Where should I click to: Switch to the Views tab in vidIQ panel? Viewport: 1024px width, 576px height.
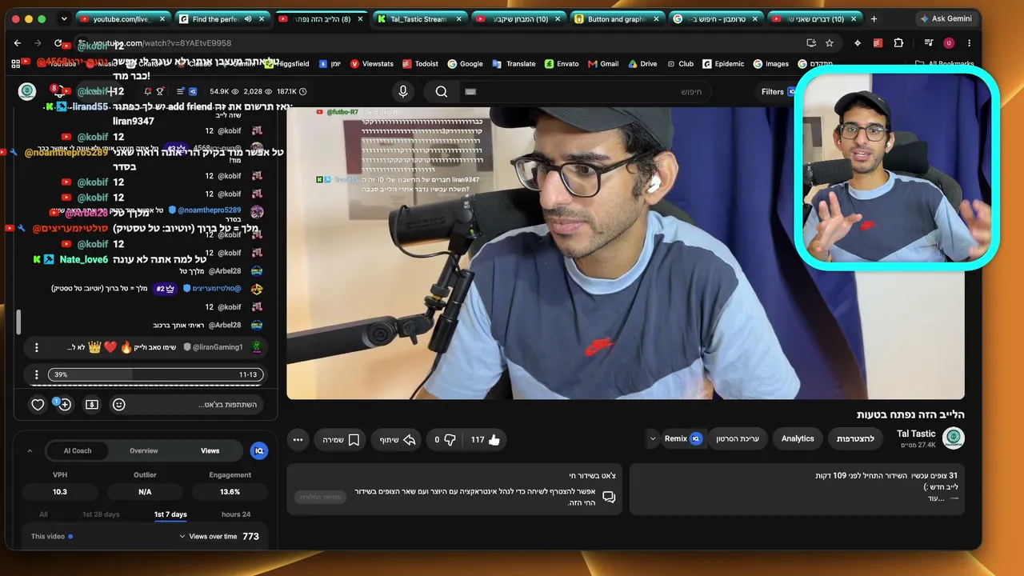[x=210, y=450]
